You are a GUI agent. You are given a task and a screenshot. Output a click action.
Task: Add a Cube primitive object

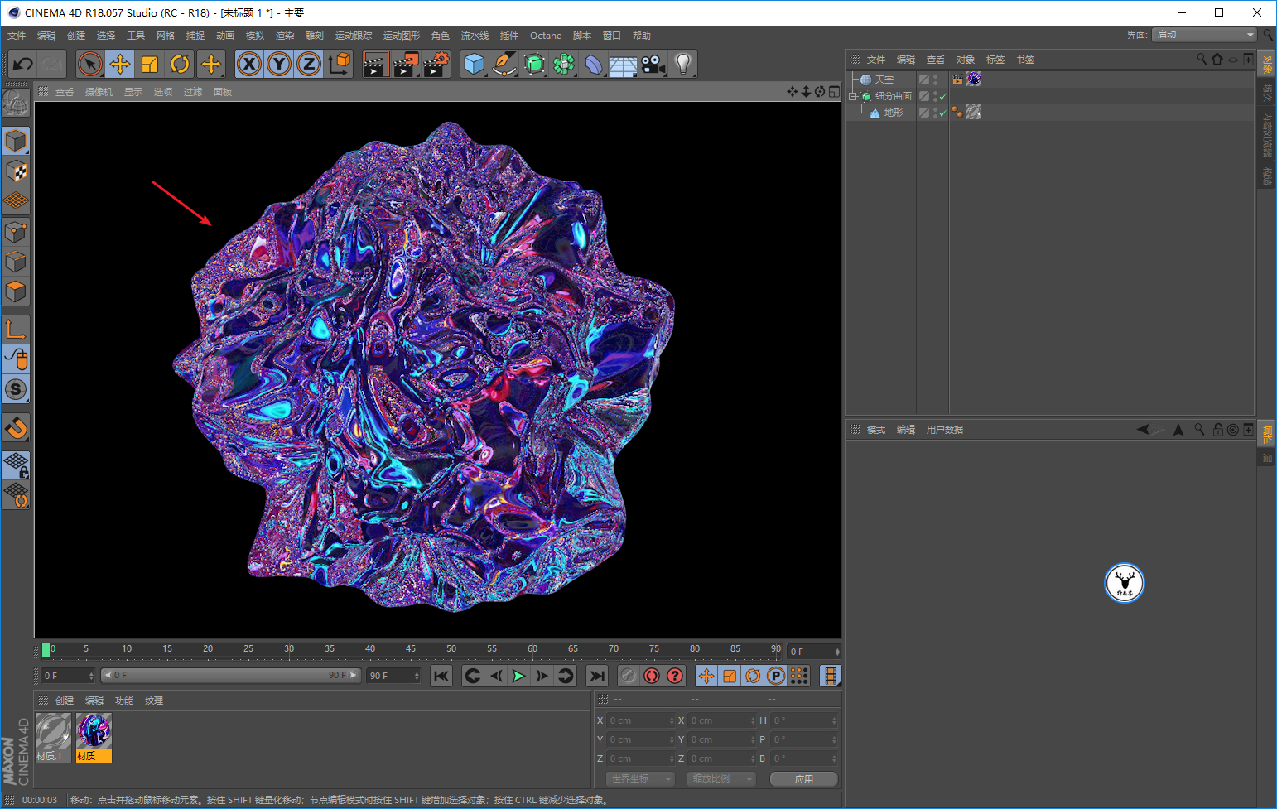click(474, 64)
